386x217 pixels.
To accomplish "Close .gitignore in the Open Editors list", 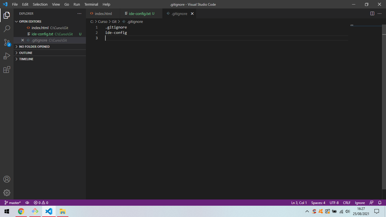I will pyautogui.click(x=23, y=40).
